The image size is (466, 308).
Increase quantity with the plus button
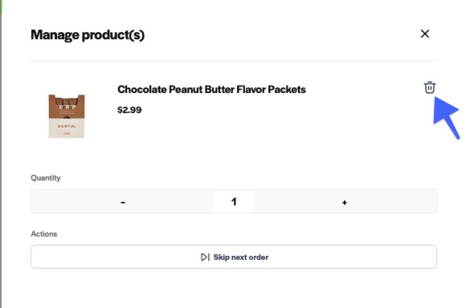(345, 201)
